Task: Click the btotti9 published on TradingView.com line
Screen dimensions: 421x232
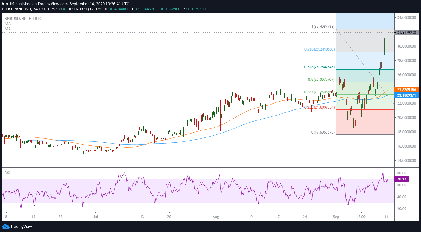Action: 65,4
